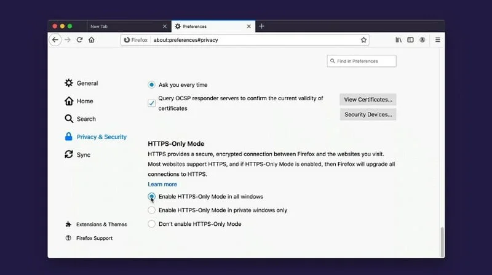Open the hamburger application menu
The width and height of the screenshot is (492, 275).
click(x=437, y=40)
